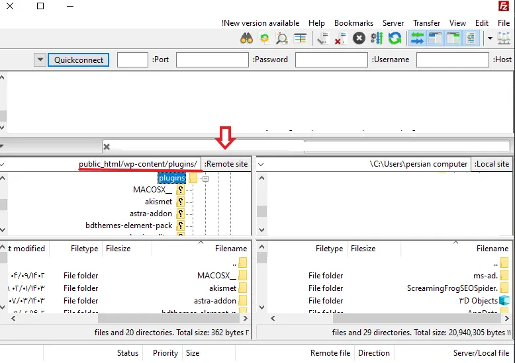
Task: Click the queue Status column header
Action: coord(128,353)
